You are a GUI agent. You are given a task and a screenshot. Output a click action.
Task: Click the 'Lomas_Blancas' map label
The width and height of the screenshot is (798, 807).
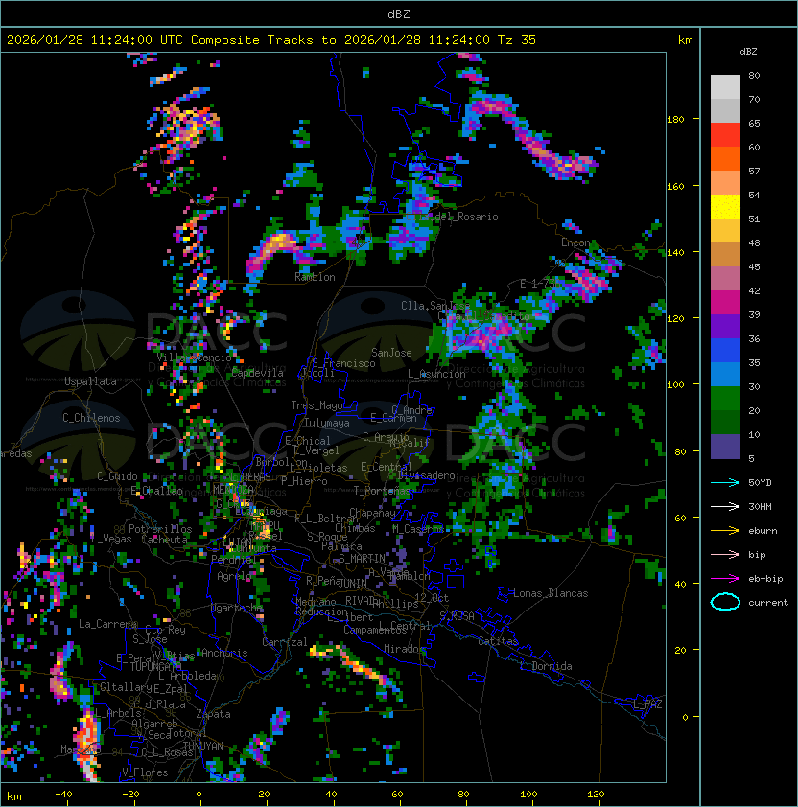click(551, 593)
